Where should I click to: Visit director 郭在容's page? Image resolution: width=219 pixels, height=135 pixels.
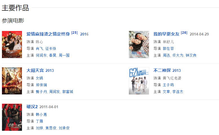pyautogui.click(x=168, y=48)
